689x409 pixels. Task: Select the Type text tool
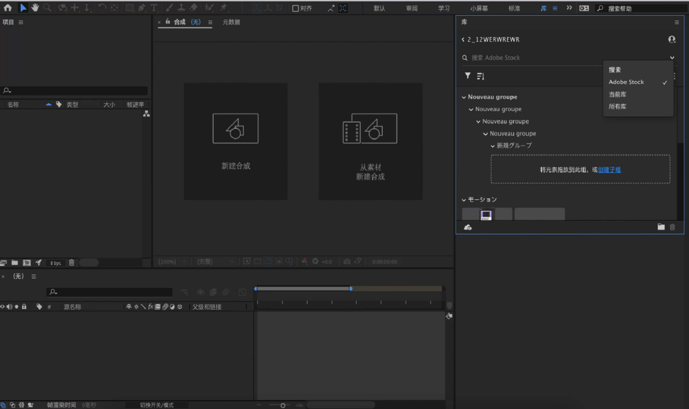(154, 8)
